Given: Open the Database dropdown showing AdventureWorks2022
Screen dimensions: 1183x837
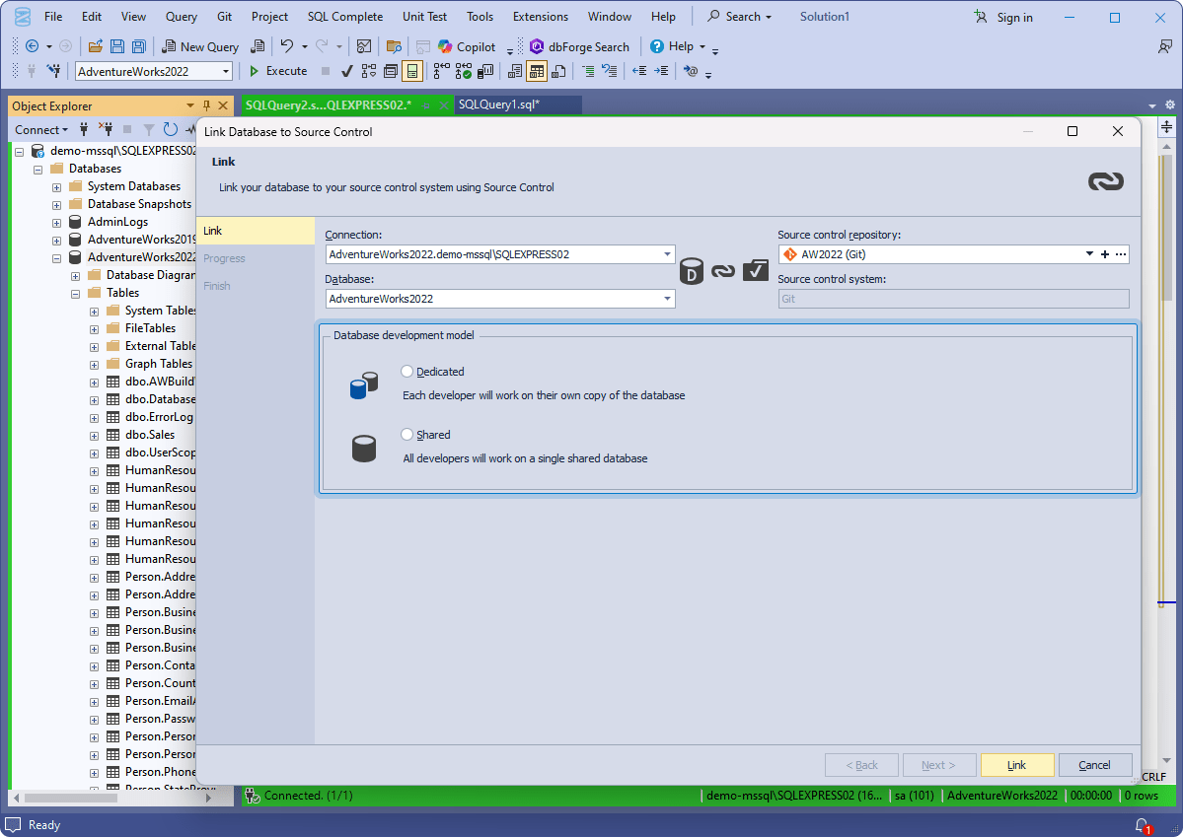Looking at the screenshot, I should click(x=667, y=297).
